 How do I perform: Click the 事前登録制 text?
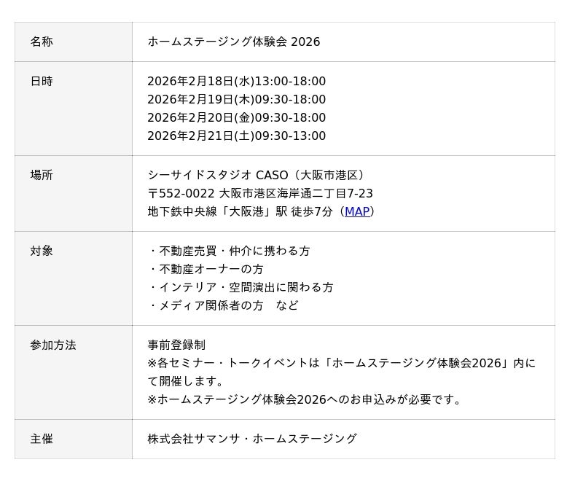(176, 345)
